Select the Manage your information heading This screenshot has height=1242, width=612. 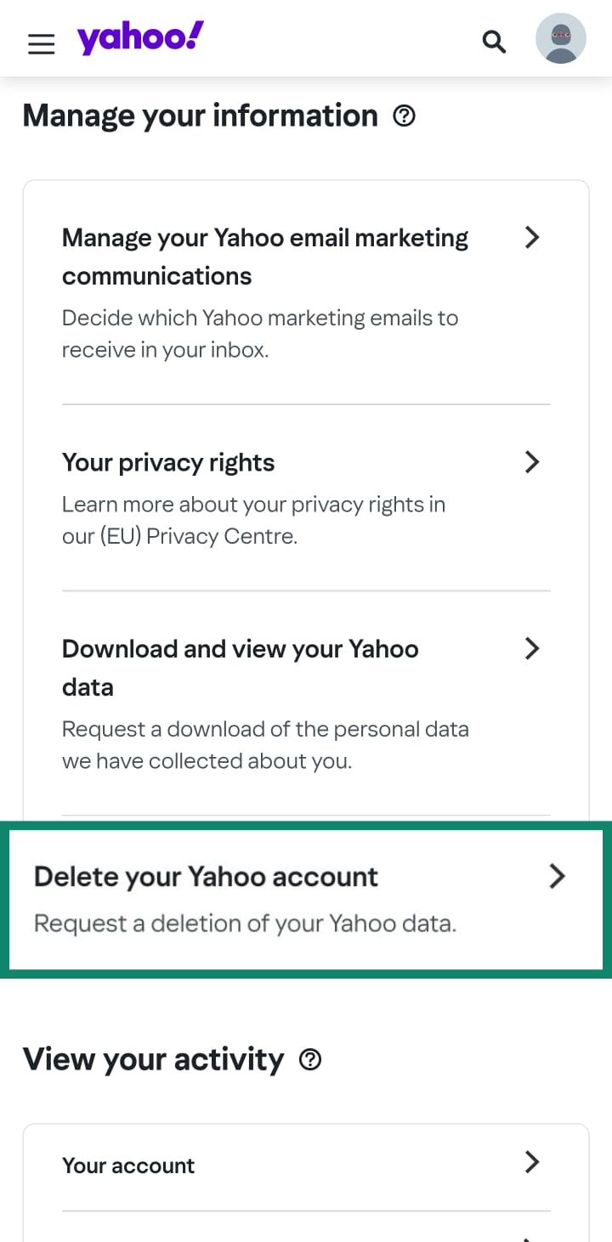pos(201,116)
